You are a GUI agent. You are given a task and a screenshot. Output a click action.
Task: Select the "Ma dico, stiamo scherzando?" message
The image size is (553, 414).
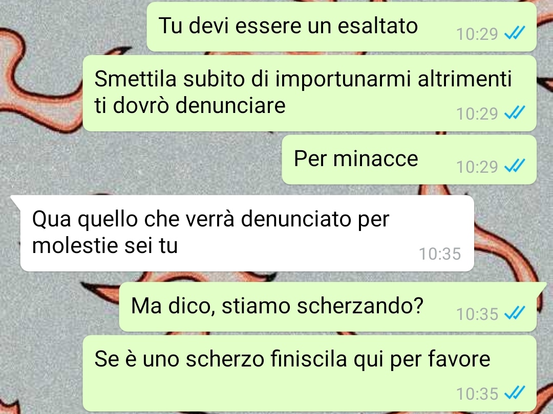[328, 307]
